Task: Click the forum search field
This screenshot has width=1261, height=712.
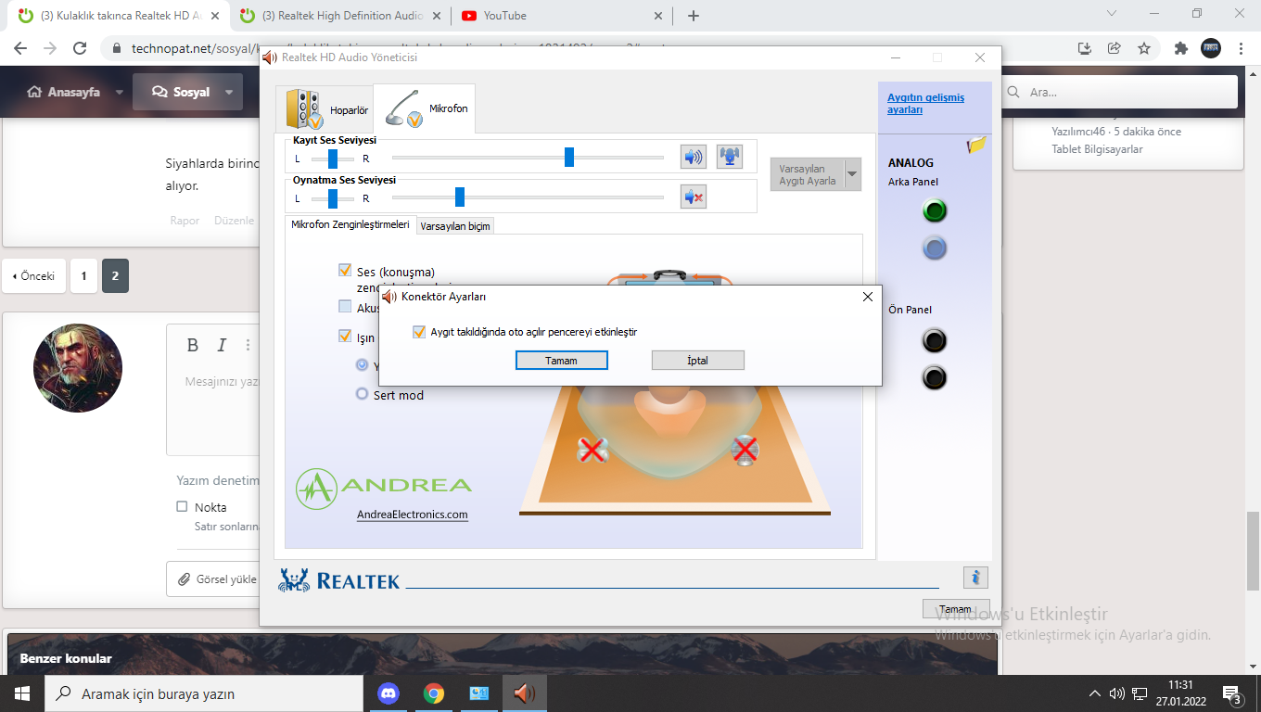Action: 1118,93
